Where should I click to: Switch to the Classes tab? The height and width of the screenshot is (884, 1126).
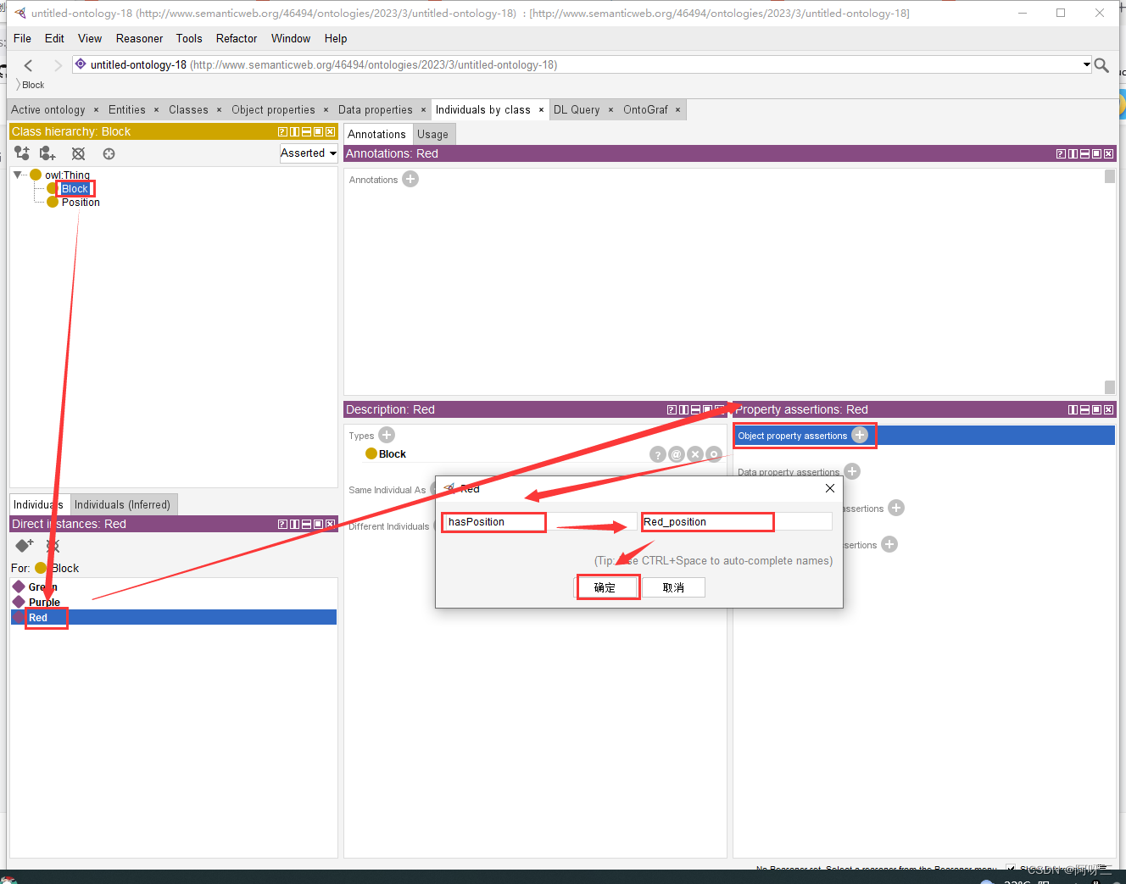(x=188, y=109)
